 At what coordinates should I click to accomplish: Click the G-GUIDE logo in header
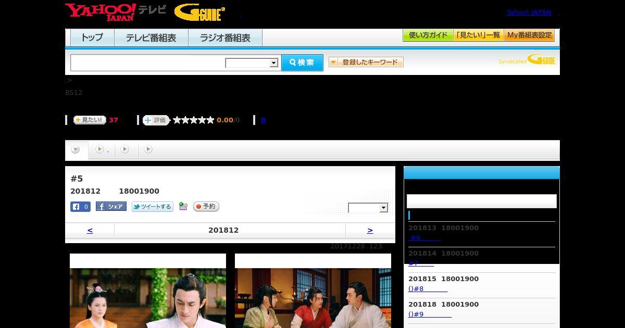click(199, 12)
